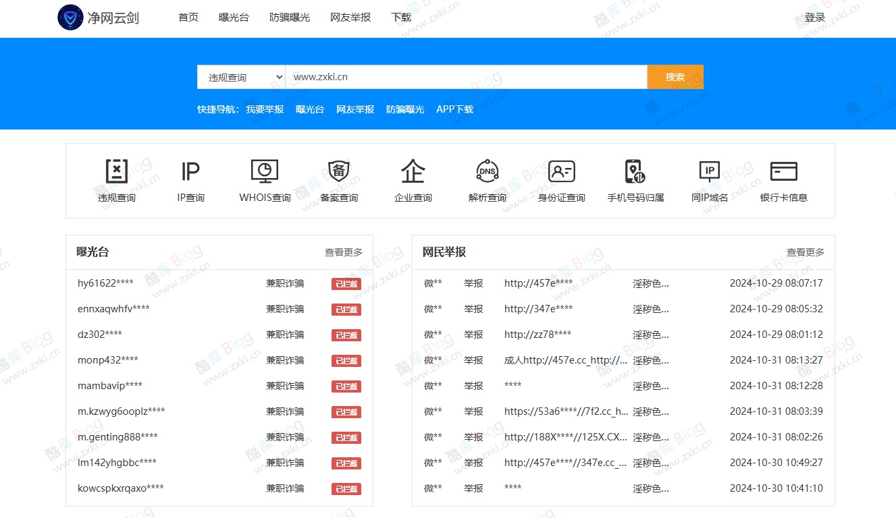Switch to the 网友举报 page
This screenshot has width=896, height=518.
pyautogui.click(x=349, y=18)
